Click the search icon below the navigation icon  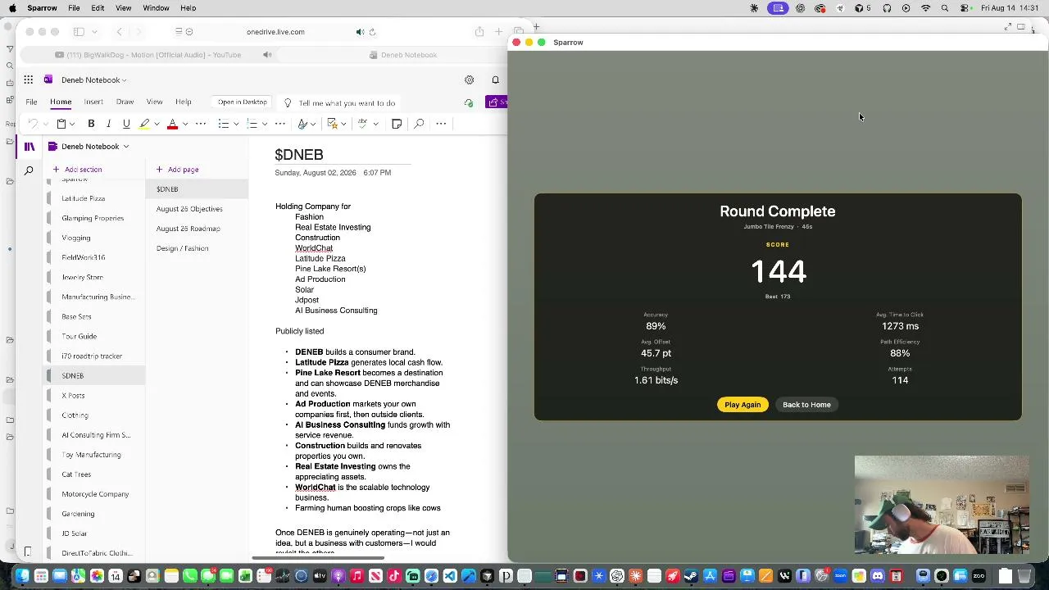(29, 170)
